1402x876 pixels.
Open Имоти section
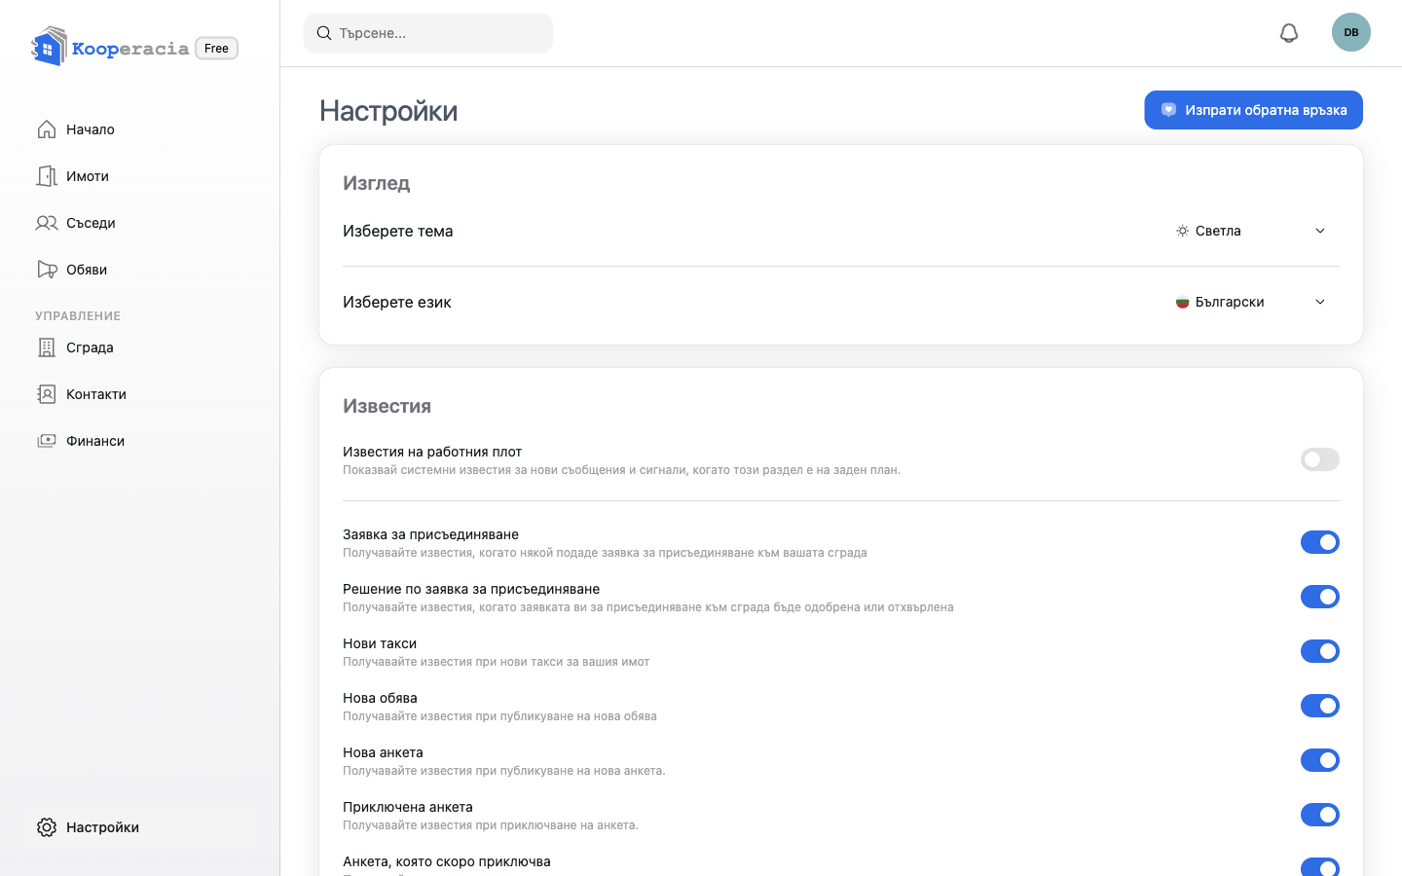pyautogui.click(x=140, y=176)
